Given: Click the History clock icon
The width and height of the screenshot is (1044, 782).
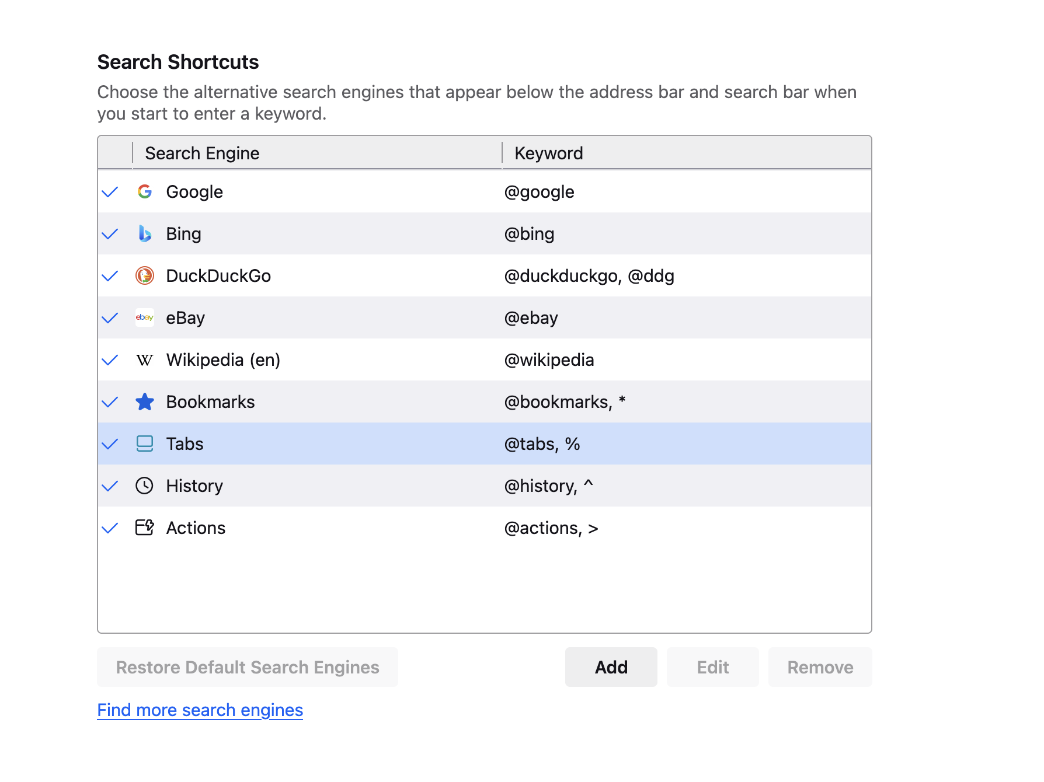Looking at the screenshot, I should click(x=144, y=486).
